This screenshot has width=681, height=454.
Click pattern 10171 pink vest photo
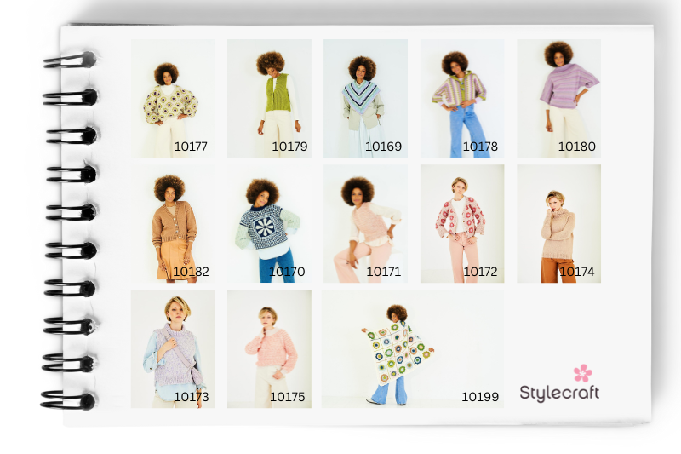pos(365,223)
